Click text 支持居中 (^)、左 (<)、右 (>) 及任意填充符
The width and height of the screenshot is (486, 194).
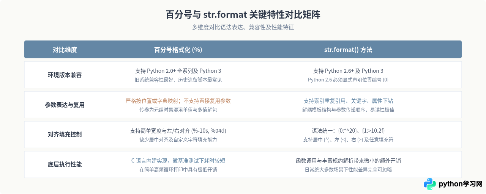click(x=348, y=140)
